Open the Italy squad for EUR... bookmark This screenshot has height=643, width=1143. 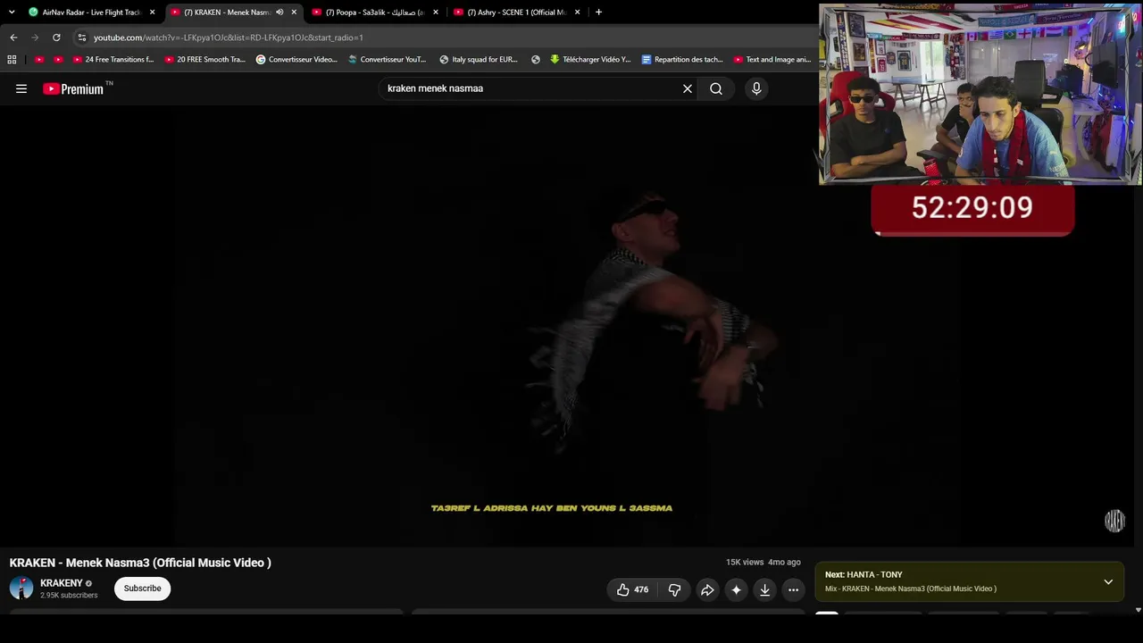[479, 60]
